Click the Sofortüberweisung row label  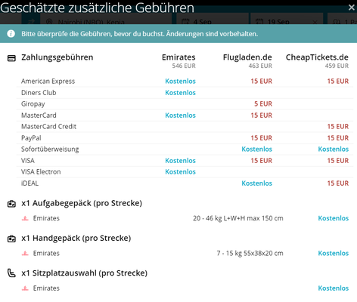point(50,149)
